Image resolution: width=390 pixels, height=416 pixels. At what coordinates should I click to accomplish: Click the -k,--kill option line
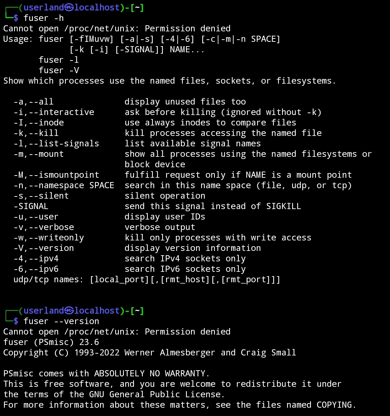168,133
